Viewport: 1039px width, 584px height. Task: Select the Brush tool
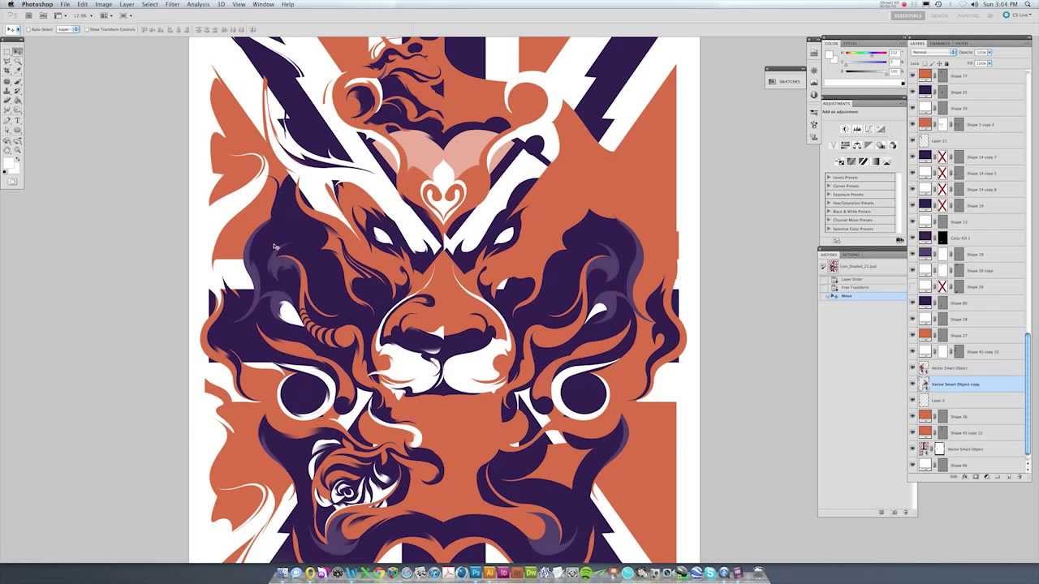17,81
